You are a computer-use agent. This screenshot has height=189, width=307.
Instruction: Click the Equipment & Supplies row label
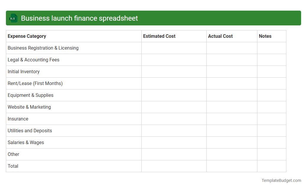[x=30, y=95]
